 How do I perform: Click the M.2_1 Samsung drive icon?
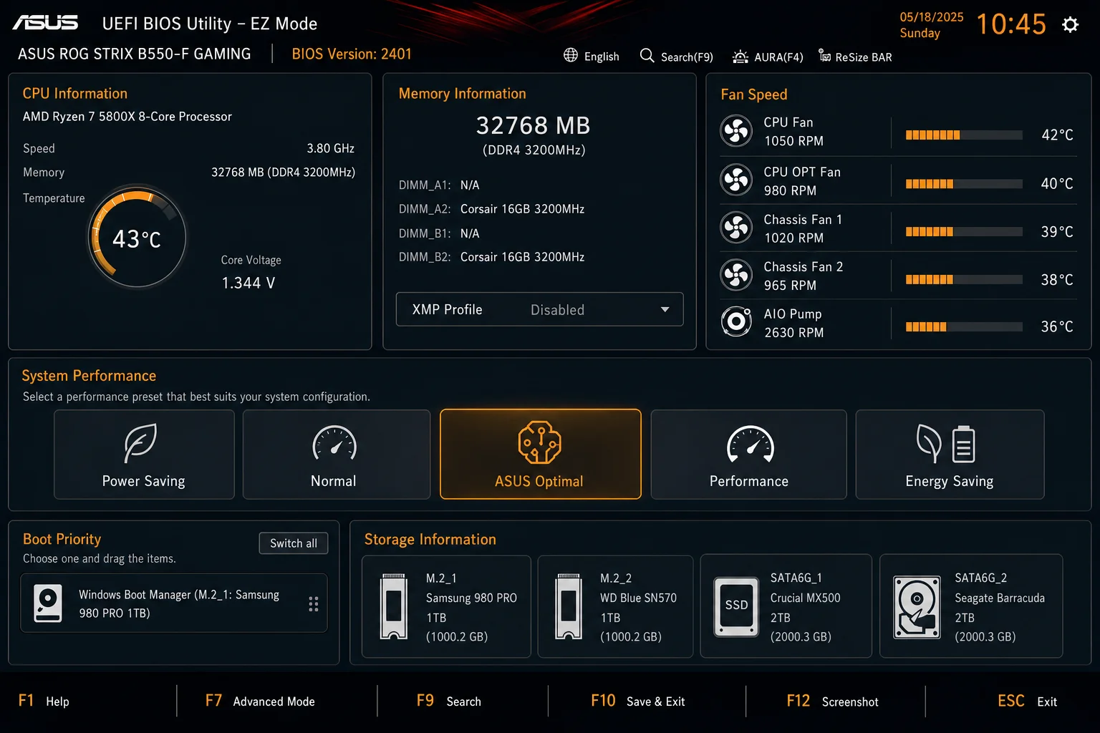[393, 606]
